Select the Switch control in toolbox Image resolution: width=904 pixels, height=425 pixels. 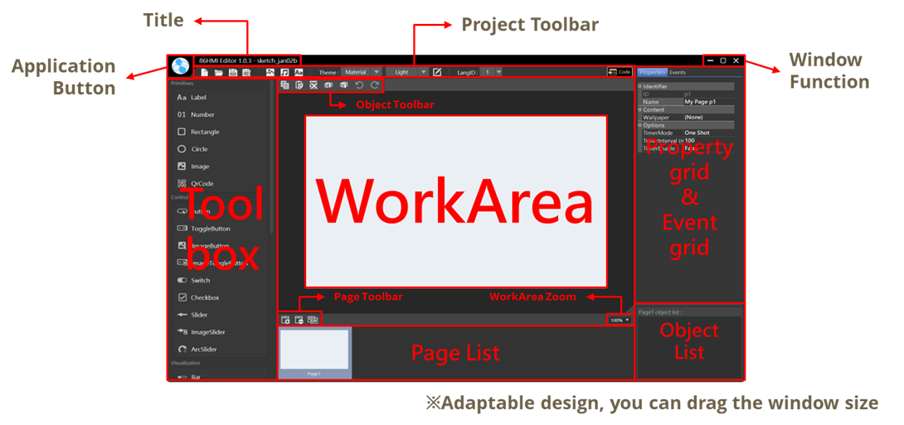200,281
